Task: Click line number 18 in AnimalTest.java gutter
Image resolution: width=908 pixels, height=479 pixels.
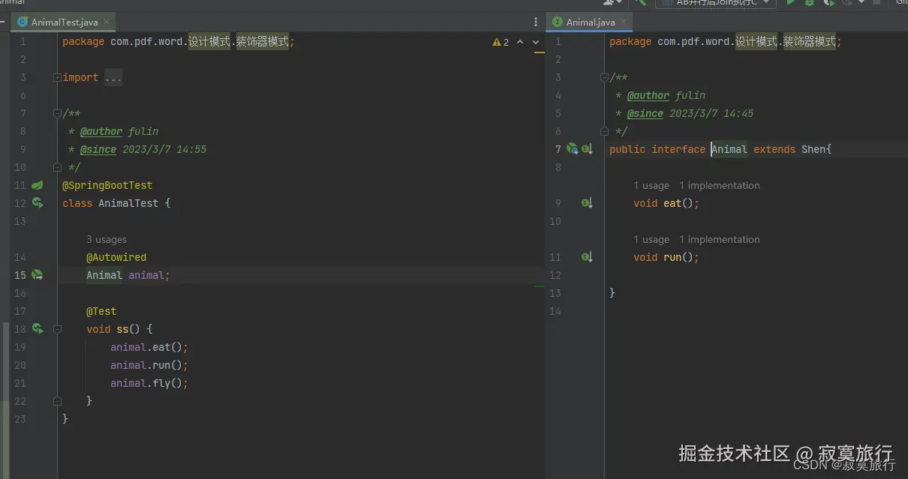Action: coord(20,329)
